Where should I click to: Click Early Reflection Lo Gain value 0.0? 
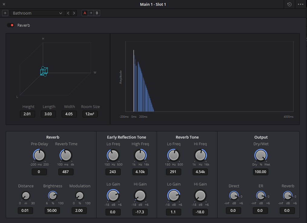coord(113,212)
